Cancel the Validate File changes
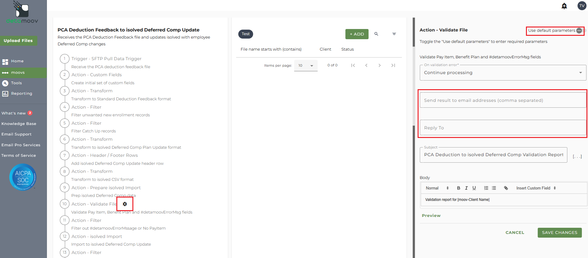The height and width of the screenshot is (258, 588). (x=515, y=233)
